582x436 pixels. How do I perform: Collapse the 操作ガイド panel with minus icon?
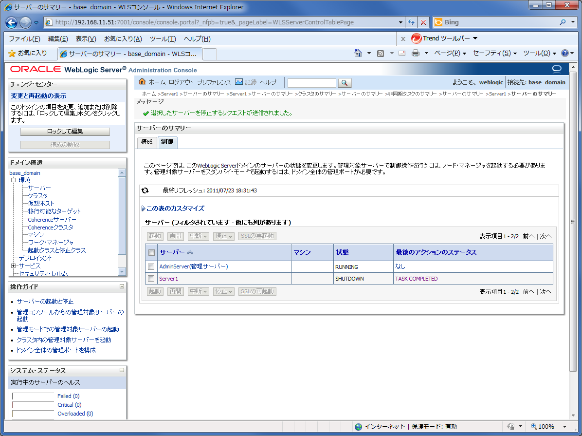122,286
